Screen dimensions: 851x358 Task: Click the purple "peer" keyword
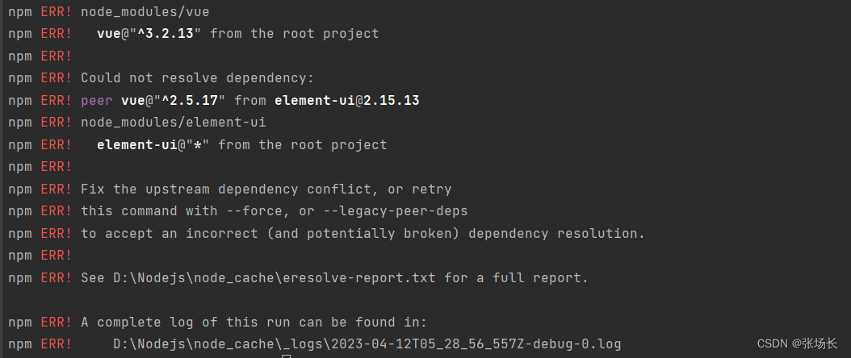coord(97,100)
